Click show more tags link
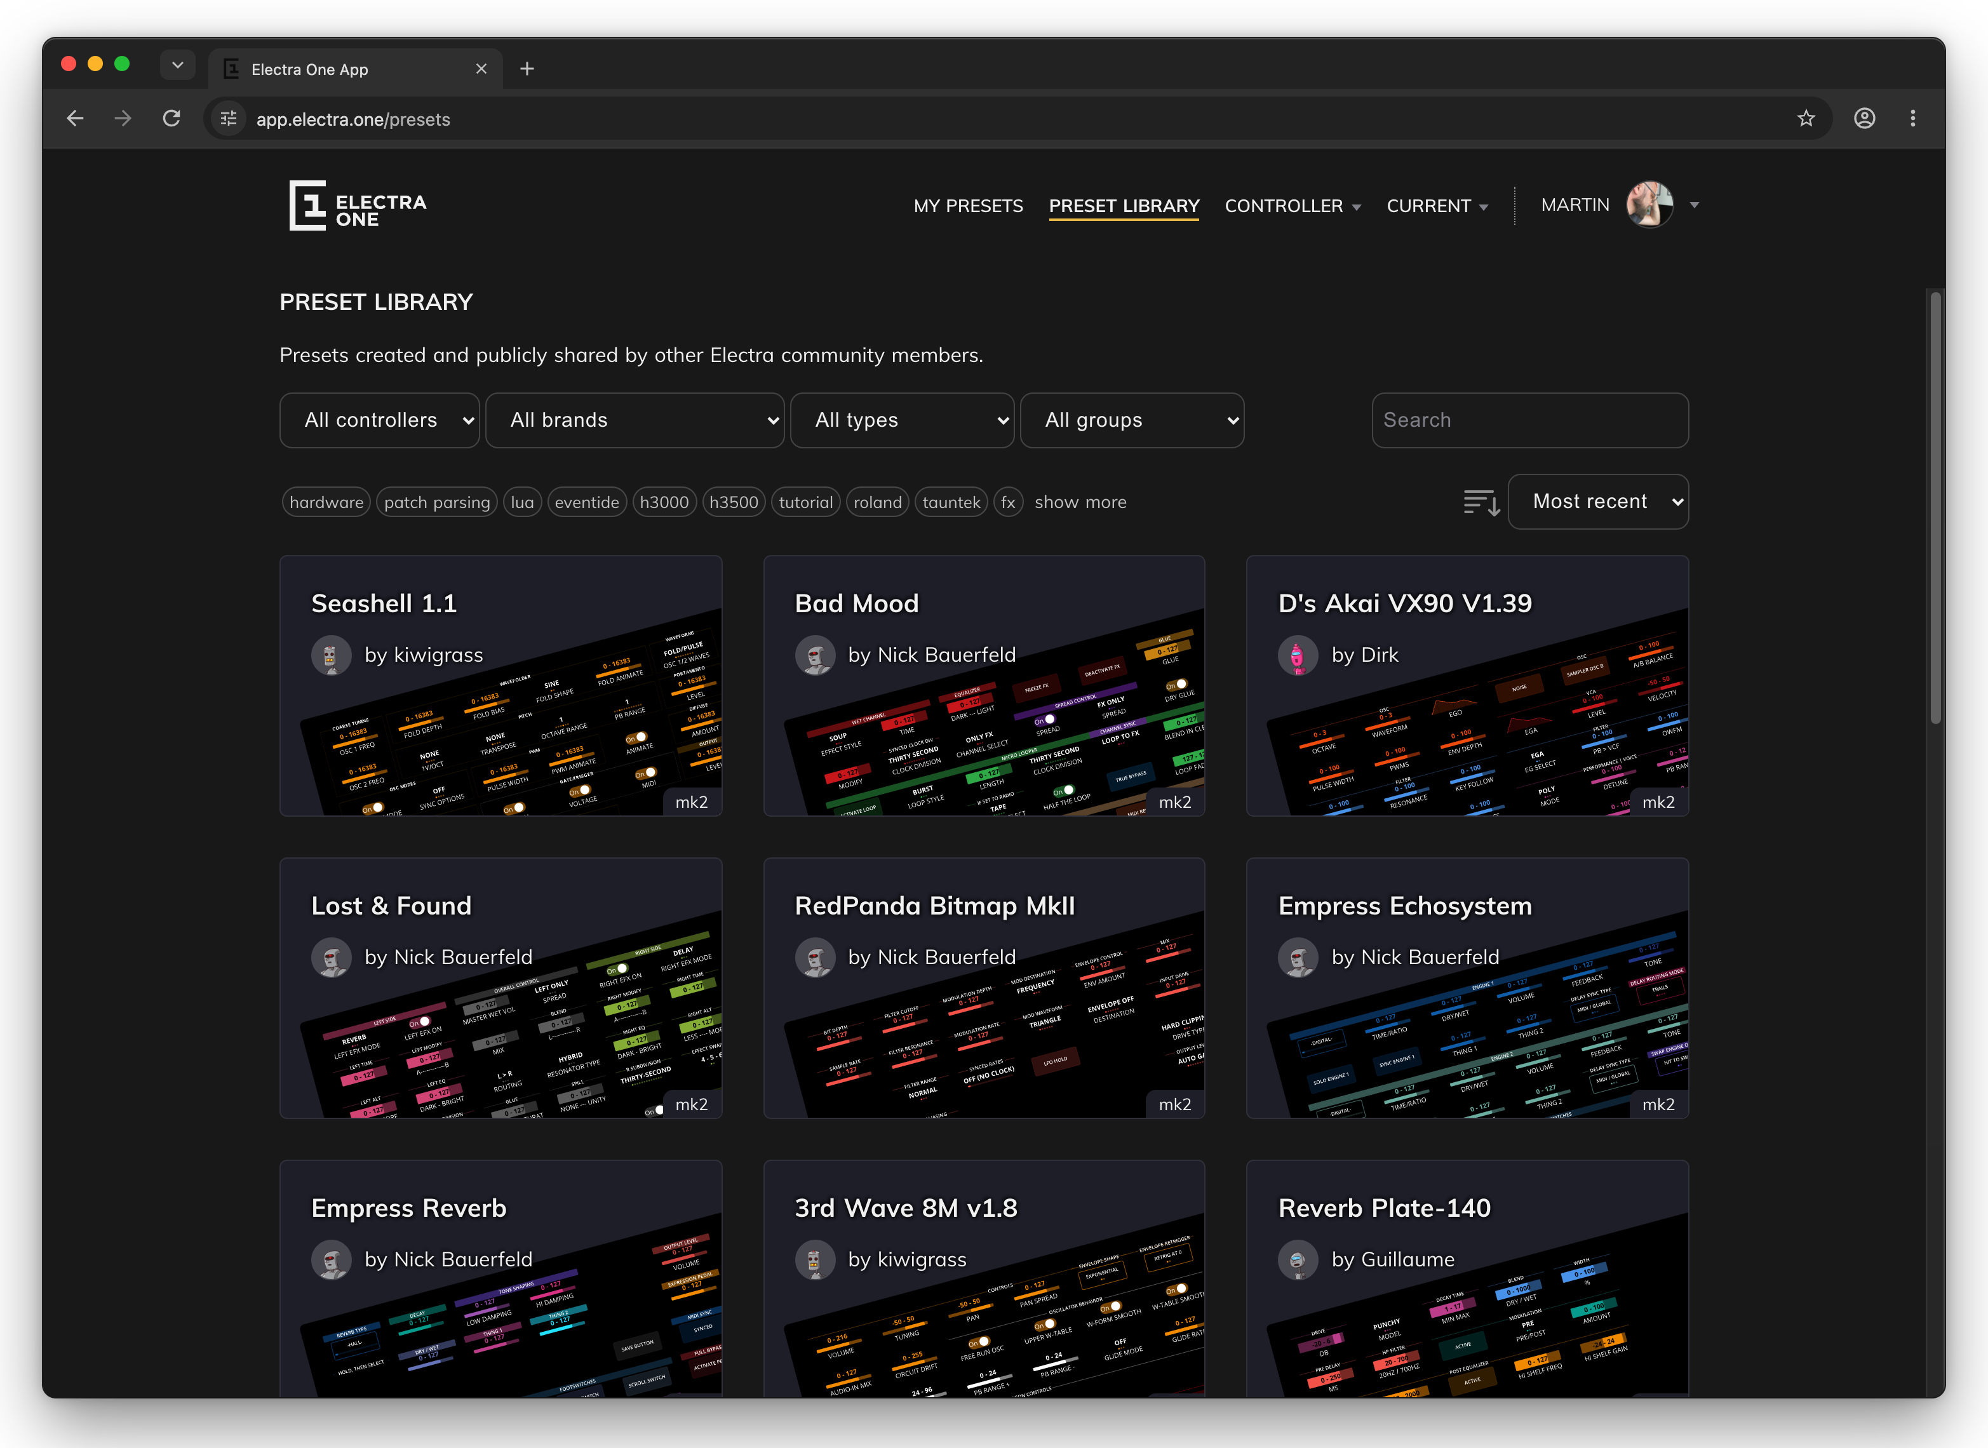Screen dimensions: 1988x1448 click(x=1080, y=502)
